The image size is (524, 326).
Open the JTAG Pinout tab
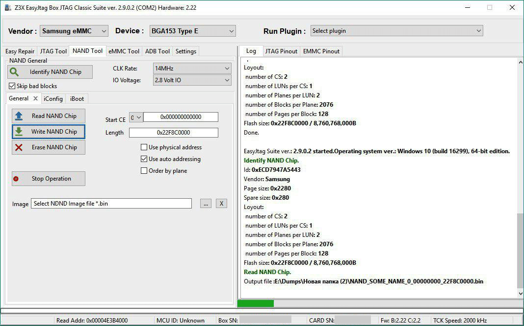click(x=281, y=51)
